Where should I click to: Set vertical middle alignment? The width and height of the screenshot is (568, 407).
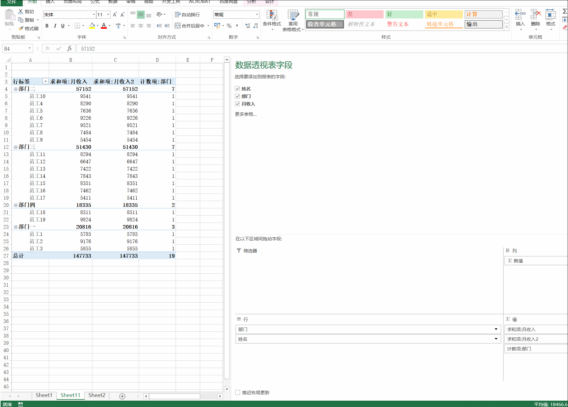click(141, 15)
